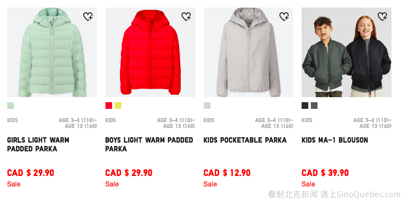View the gray pocketable parka image
The image size is (402, 201).
[x=248, y=52]
